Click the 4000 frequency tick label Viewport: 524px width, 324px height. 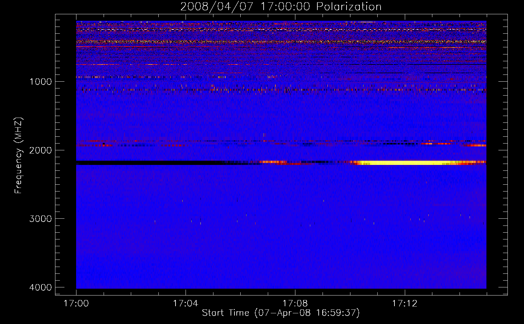[40, 287]
